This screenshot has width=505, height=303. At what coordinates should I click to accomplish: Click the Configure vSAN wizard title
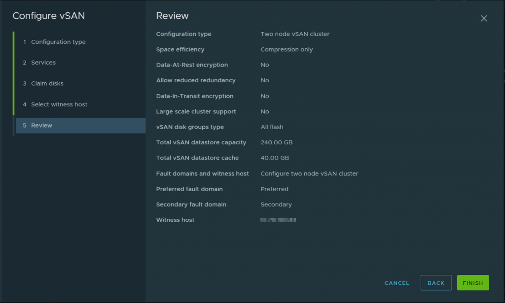coord(48,16)
